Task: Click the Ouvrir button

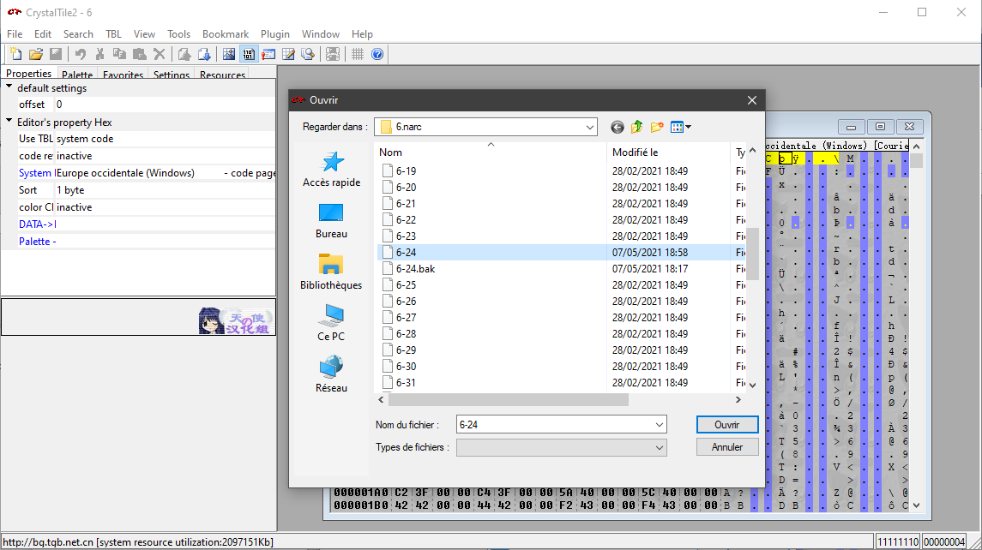Action: pos(727,424)
